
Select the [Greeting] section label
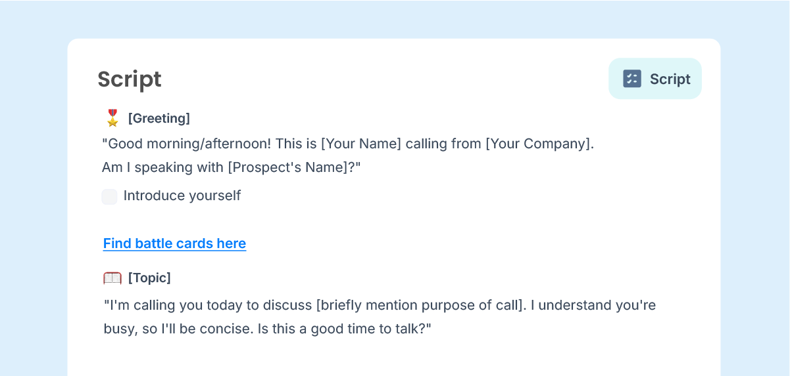[159, 118]
